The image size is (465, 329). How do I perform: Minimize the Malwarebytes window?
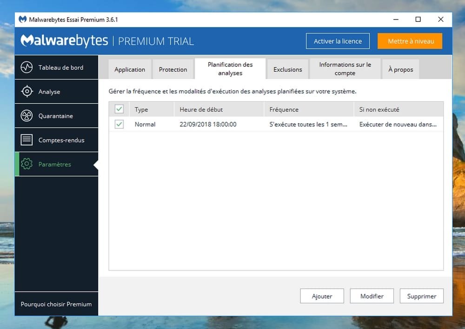pyautogui.click(x=396, y=20)
